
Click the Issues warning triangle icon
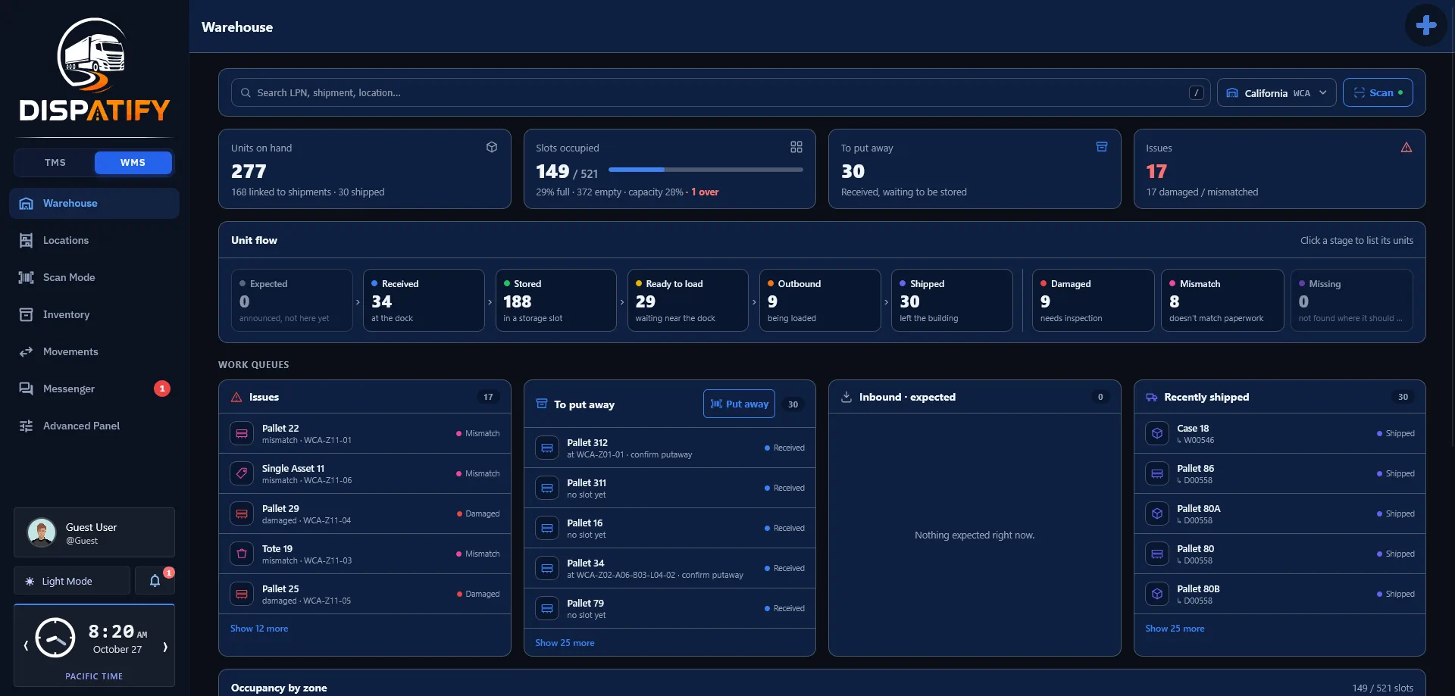pyautogui.click(x=1406, y=147)
